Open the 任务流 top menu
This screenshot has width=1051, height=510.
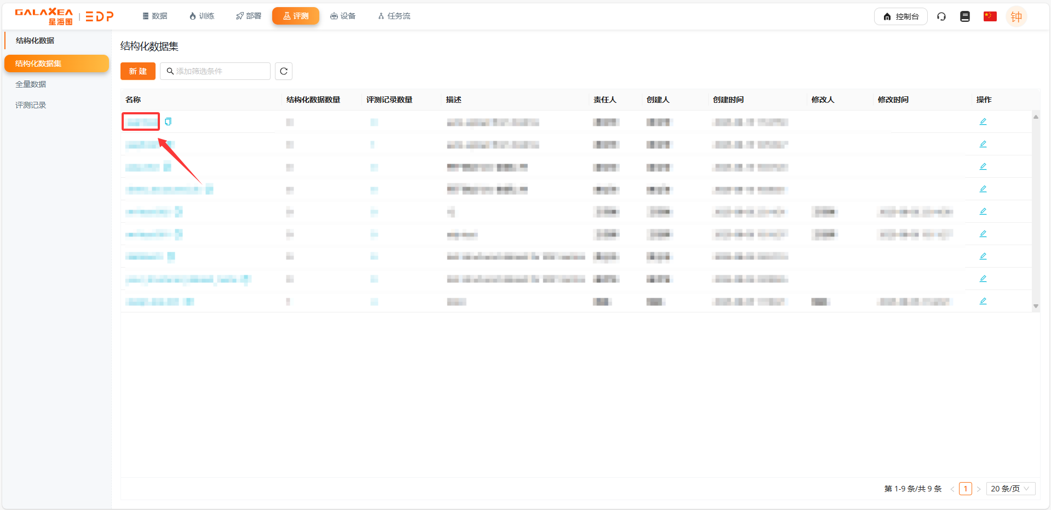[x=394, y=16]
